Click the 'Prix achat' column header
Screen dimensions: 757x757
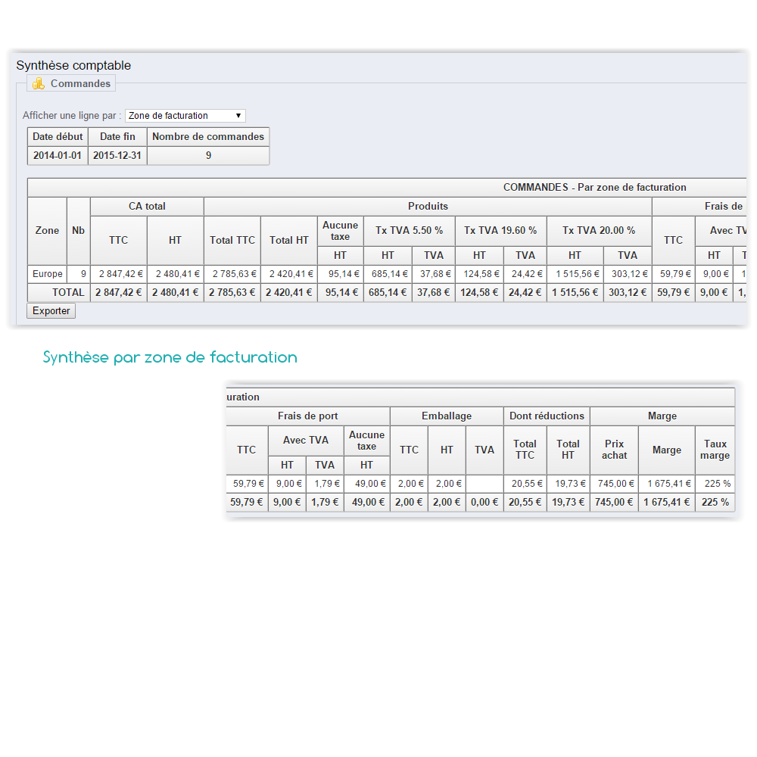coord(614,450)
